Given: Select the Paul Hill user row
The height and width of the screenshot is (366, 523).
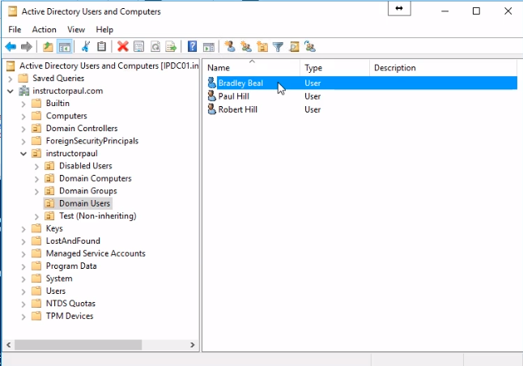Looking at the screenshot, I should tap(362, 96).
